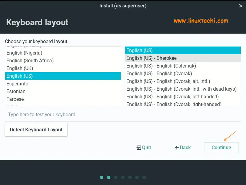Screen dimensions: 246x185
Task: Select English (South Africa) layout
Action: (63, 60)
